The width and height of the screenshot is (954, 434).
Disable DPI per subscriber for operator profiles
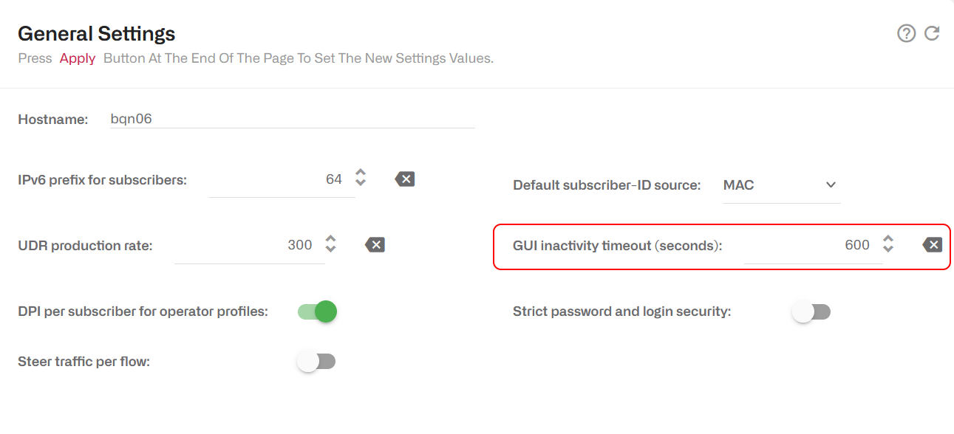[316, 311]
